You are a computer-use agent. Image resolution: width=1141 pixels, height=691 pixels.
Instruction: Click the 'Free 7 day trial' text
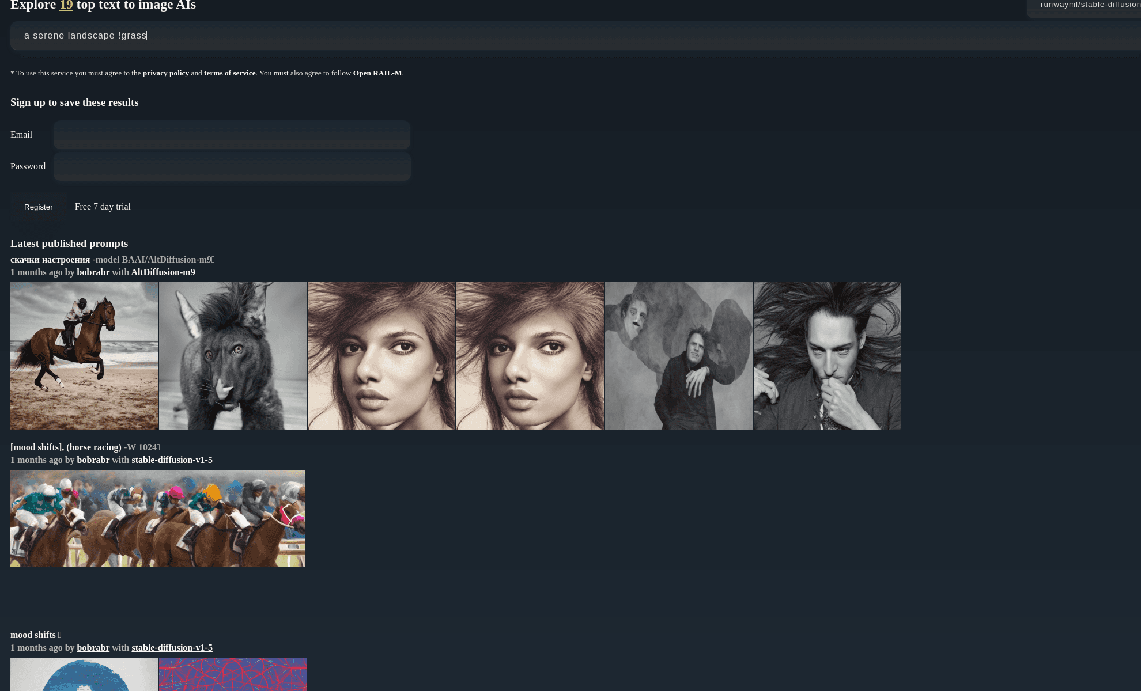[103, 207]
